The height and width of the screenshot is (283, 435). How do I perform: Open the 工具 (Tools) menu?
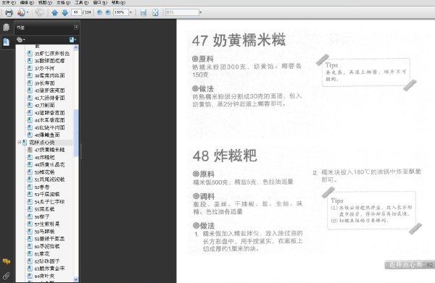pyautogui.click(x=81, y=2)
